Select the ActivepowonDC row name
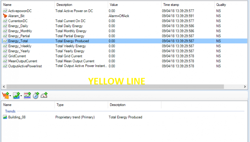Screen dimensions: 250x142 20,11
